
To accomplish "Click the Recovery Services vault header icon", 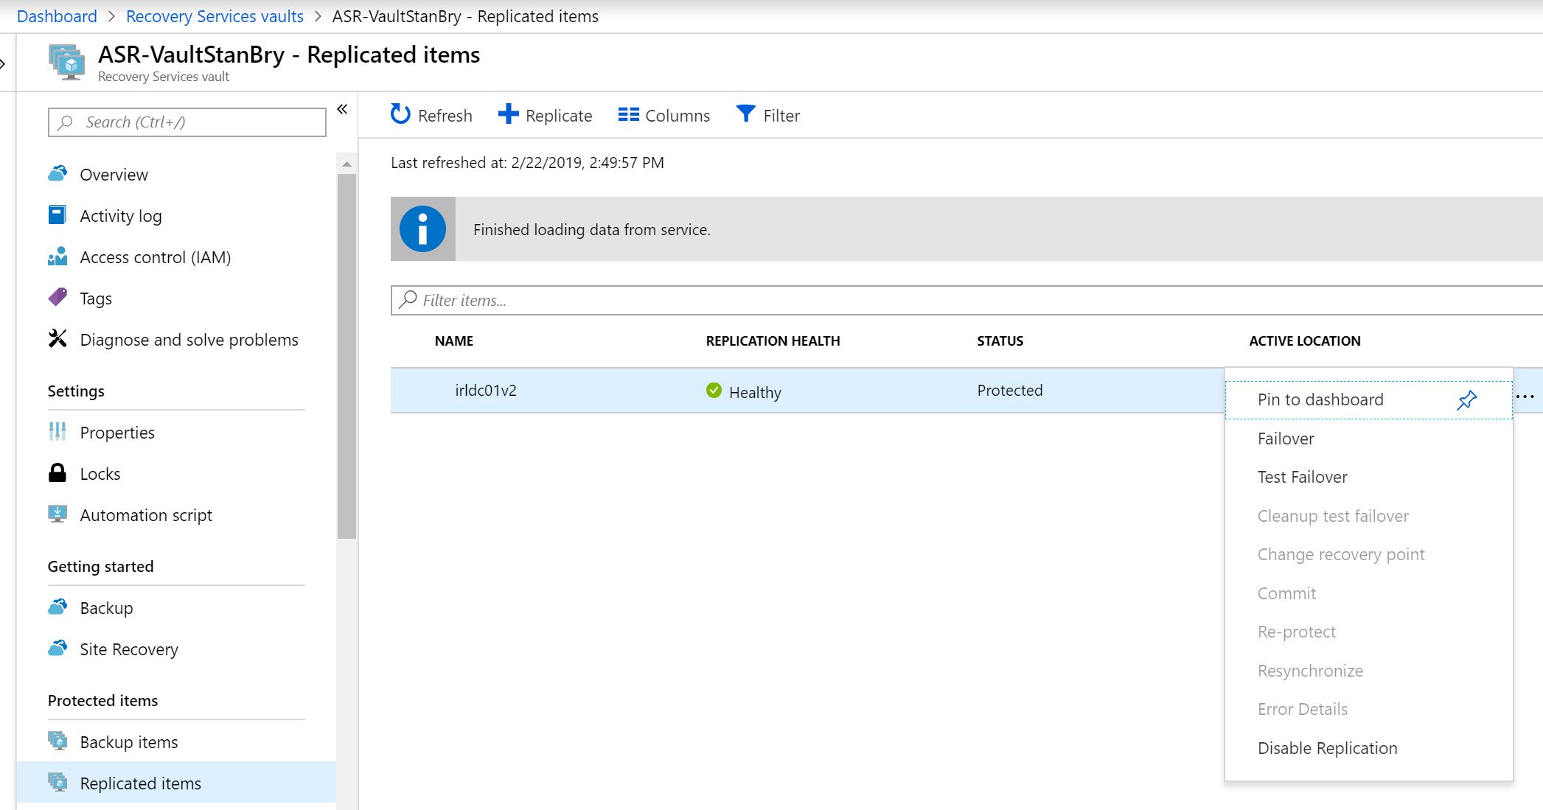I will [67, 62].
